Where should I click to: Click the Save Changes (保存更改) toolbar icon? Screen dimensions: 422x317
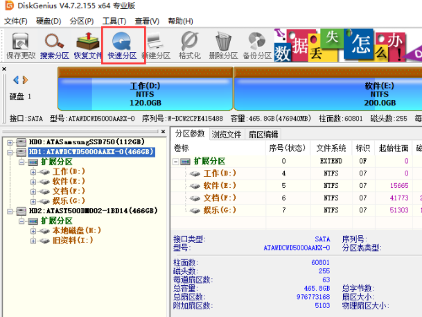[x=21, y=44]
